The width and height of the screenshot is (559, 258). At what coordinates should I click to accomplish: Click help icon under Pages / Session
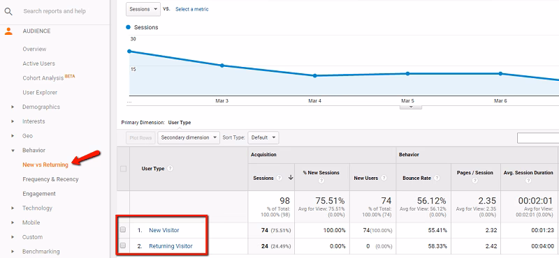point(475,181)
